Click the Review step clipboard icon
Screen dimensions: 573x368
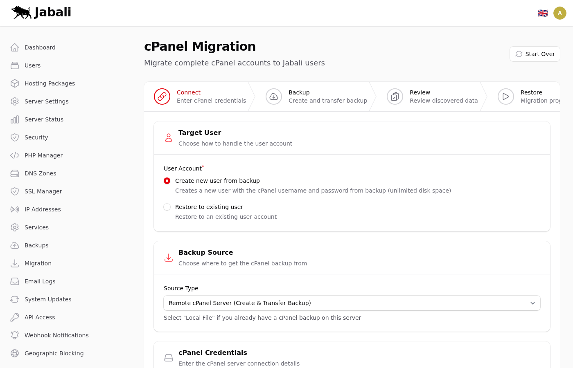(395, 96)
